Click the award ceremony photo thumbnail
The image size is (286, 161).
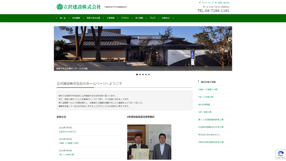149,142
